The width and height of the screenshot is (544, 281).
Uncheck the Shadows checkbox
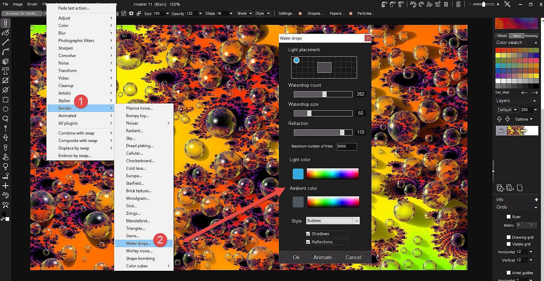(308, 234)
